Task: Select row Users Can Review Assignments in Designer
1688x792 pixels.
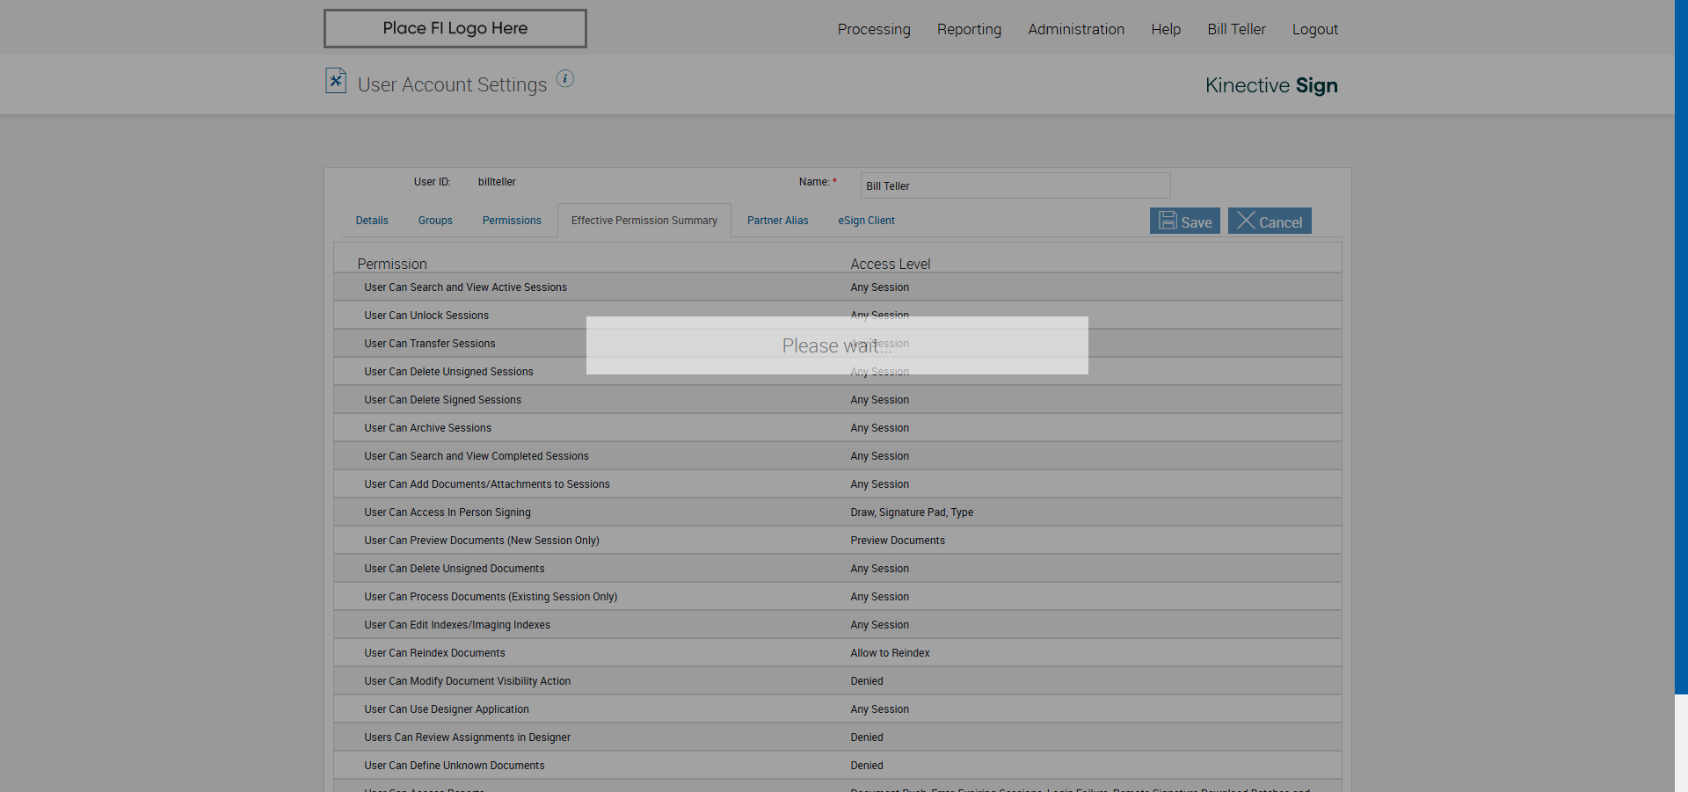Action: coord(838,738)
